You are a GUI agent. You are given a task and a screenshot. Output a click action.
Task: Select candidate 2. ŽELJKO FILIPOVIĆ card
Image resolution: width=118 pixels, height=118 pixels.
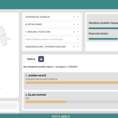click(x=71, y=100)
